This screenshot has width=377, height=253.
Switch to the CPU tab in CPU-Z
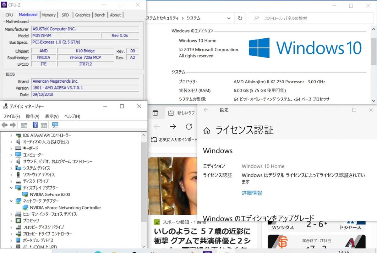coord(9,15)
